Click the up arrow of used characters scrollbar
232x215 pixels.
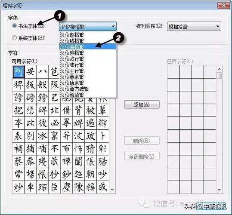pyautogui.click(x=219, y=69)
